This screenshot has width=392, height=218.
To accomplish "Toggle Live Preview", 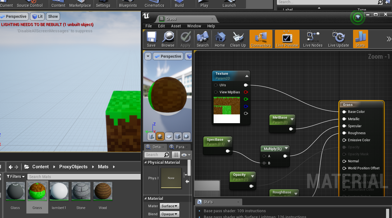I will pyautogui.click(x=287, y=39).
